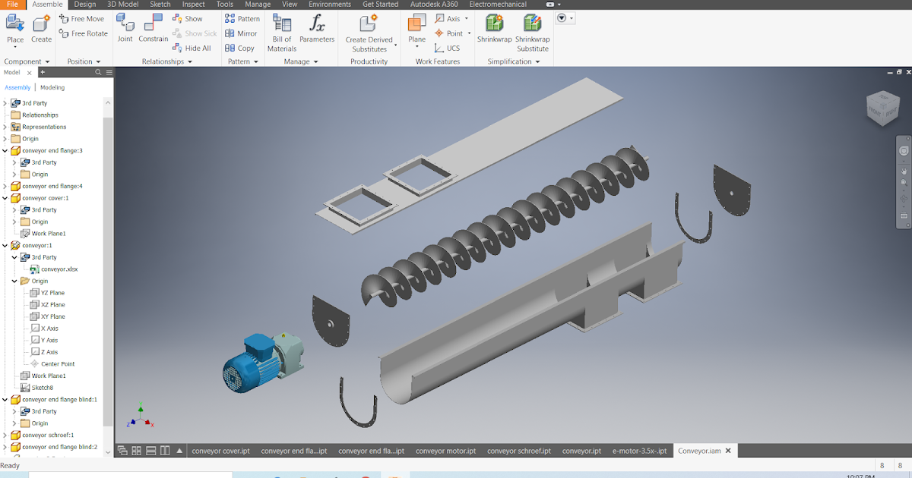This screenshot has height=478, width=912.
Task: Toggle Hide All visibility
Action: (193, 47)
